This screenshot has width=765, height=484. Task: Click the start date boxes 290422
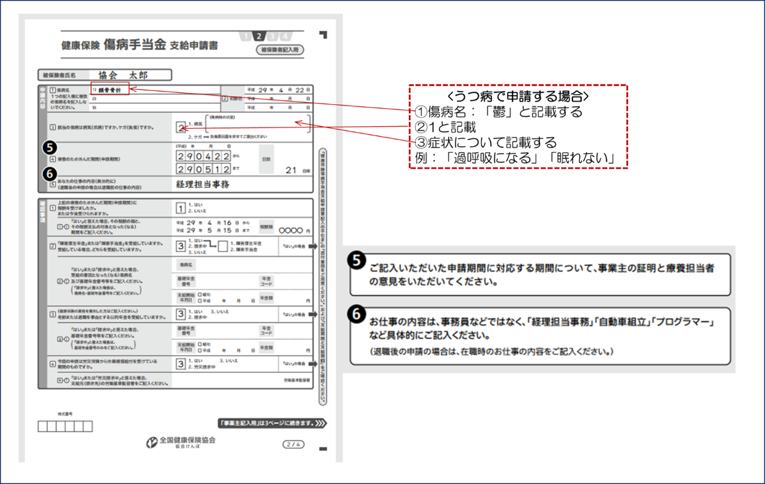(203, 156)
